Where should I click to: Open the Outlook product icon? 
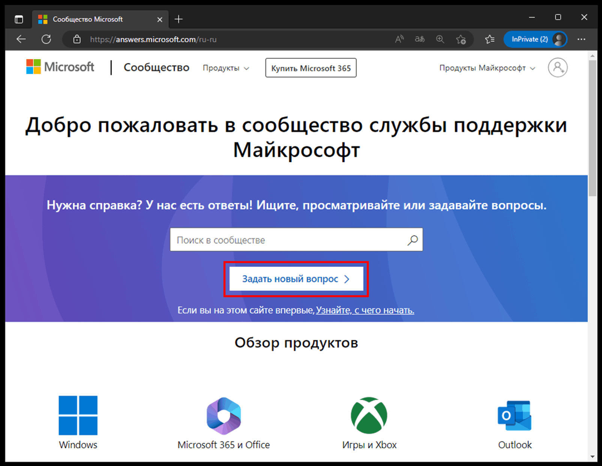click(515, 415)
